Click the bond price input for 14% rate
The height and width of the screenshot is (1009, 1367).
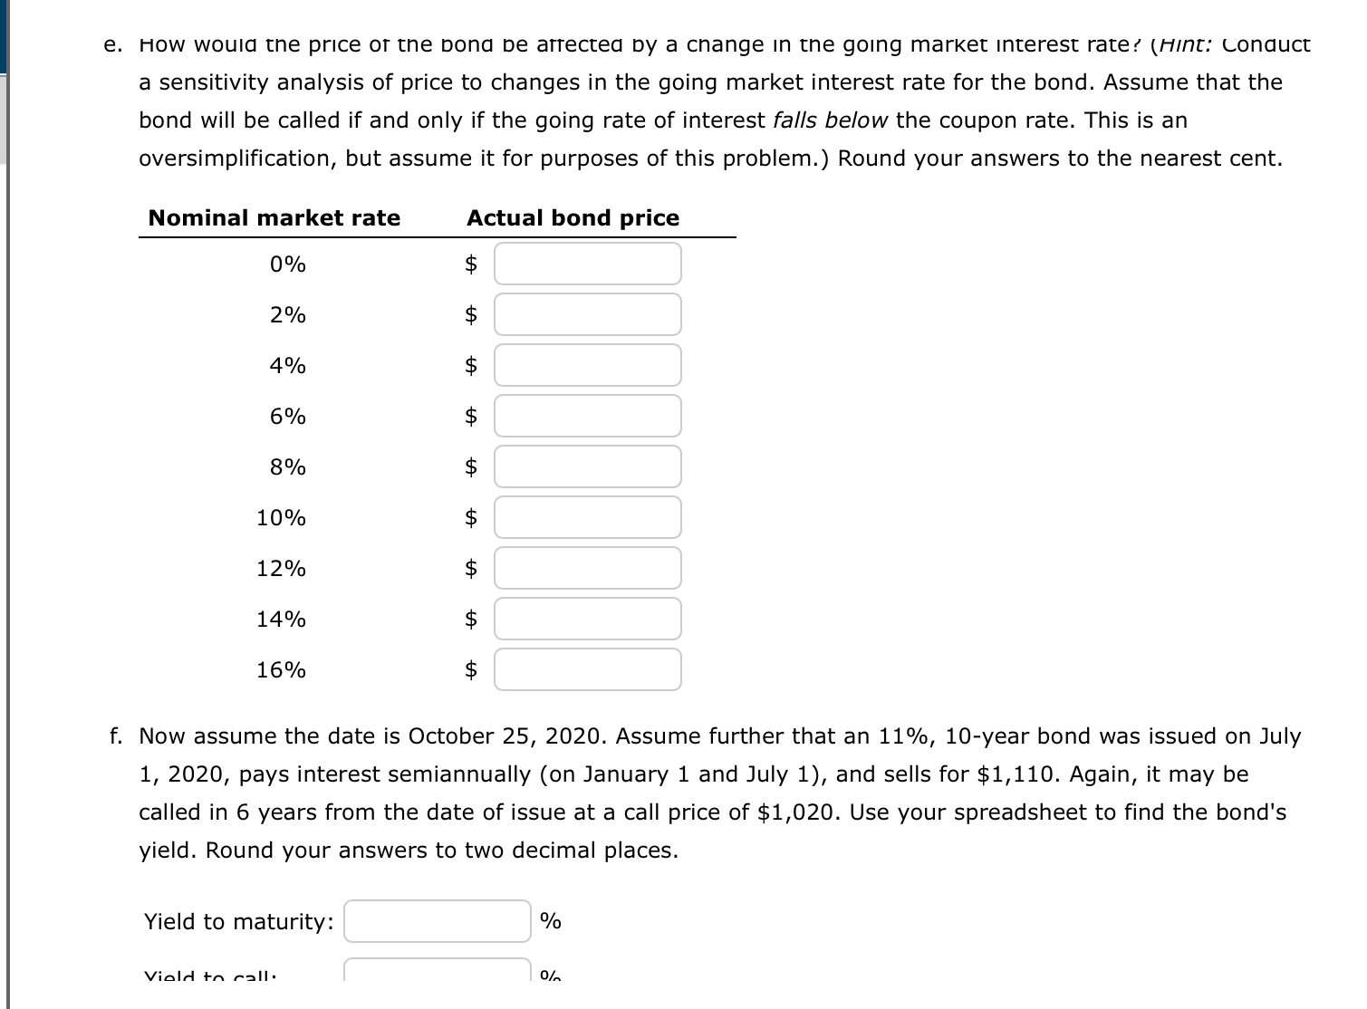point(587,619)
